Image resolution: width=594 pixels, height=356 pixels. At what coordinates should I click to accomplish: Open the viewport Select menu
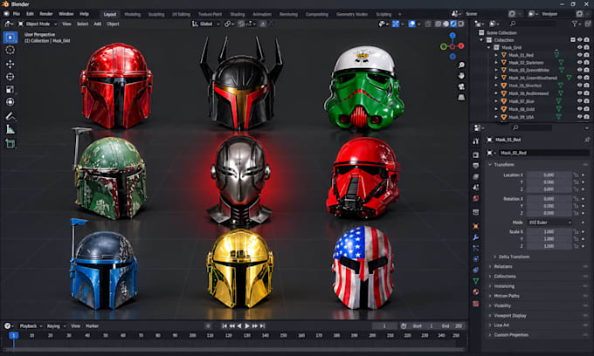coord(82,24)
